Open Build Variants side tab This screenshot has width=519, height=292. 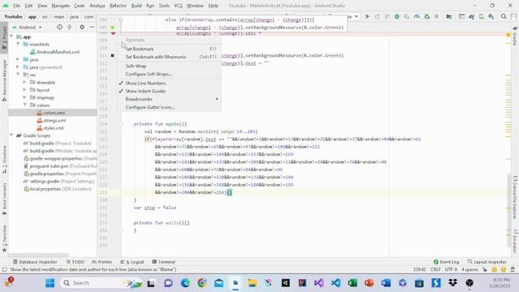click(4, 199)
